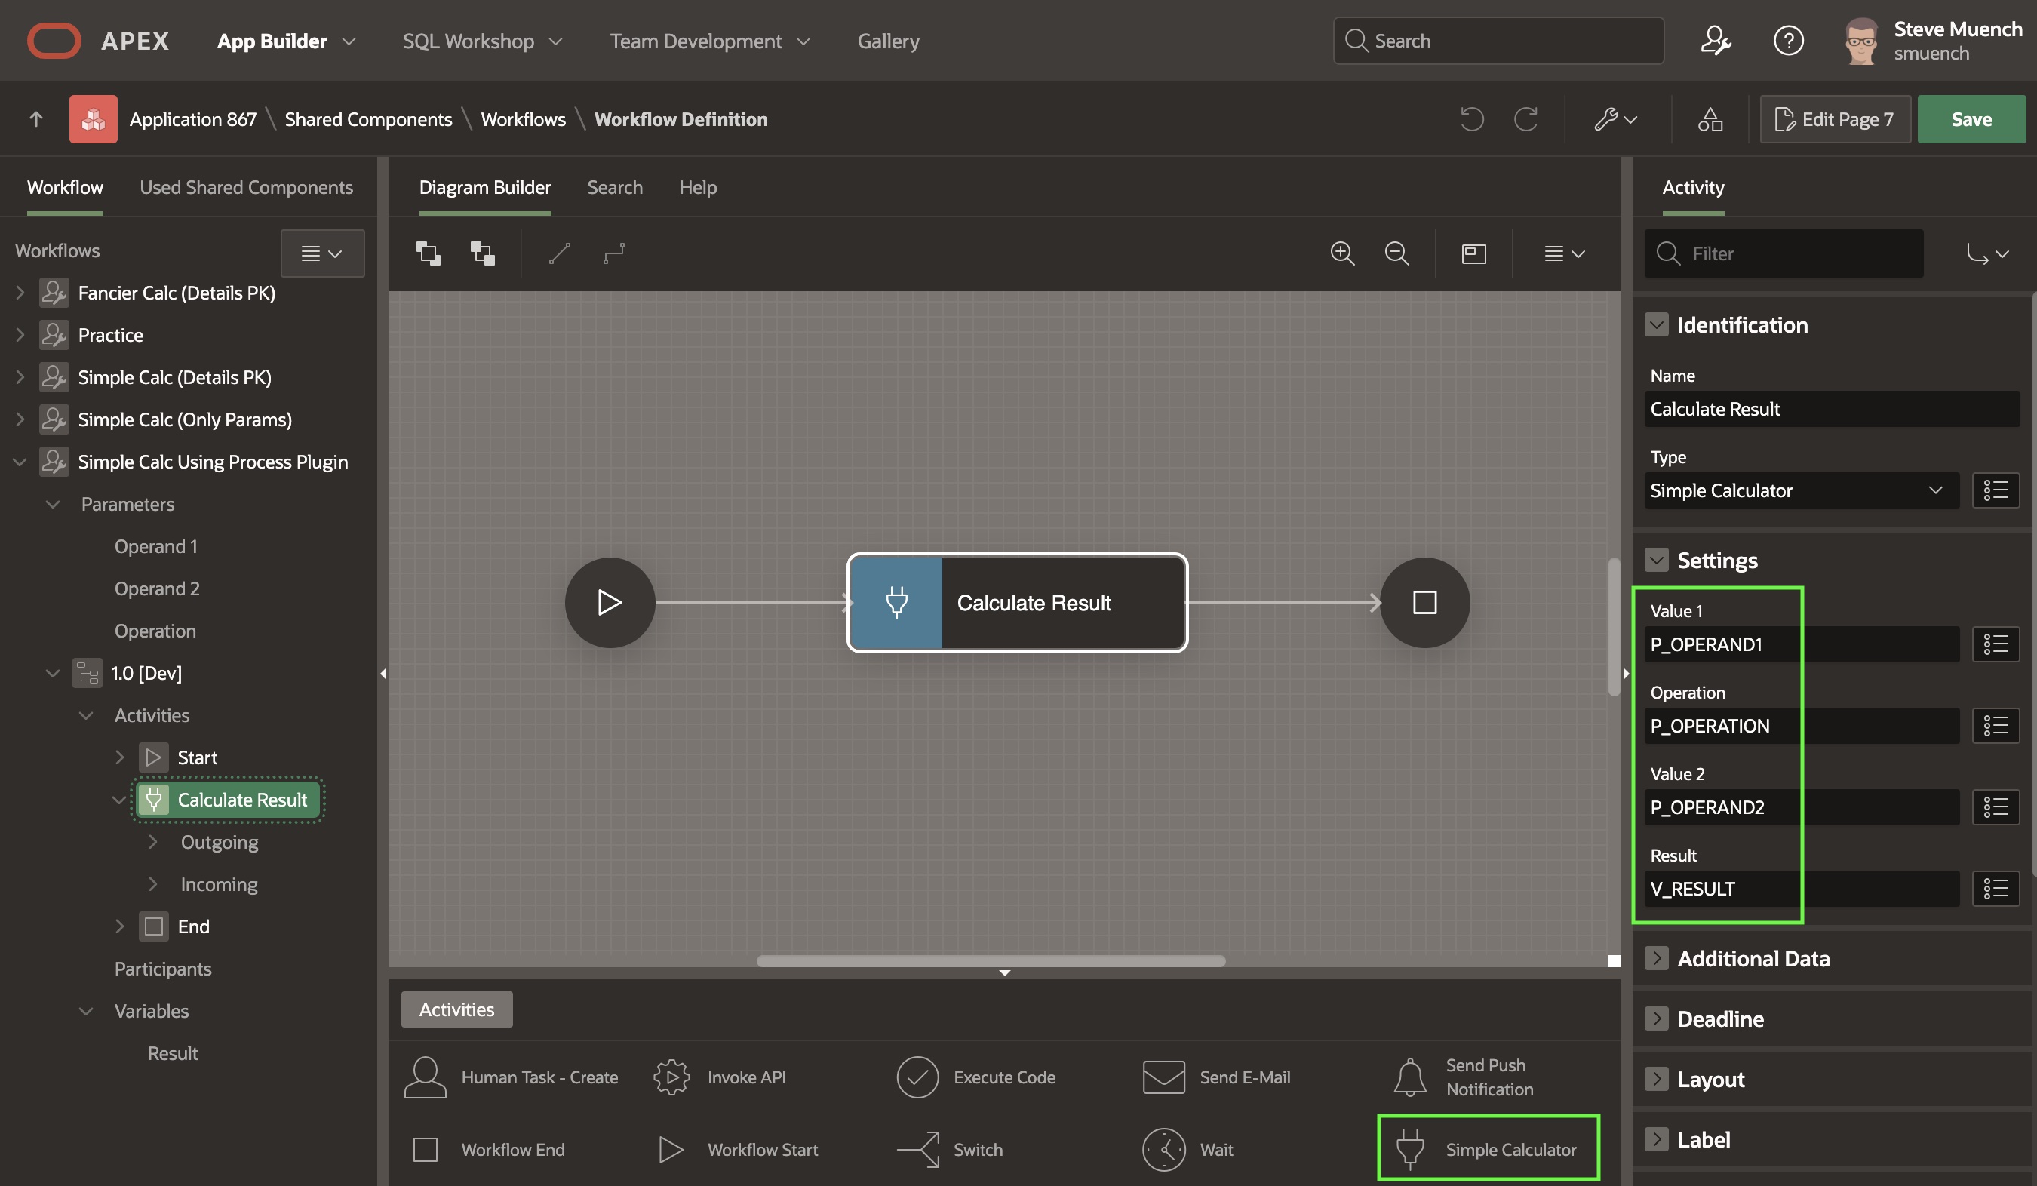Click the zoom out magnifier icon
The image size is (2037, 1186).
coord(1396,253)
